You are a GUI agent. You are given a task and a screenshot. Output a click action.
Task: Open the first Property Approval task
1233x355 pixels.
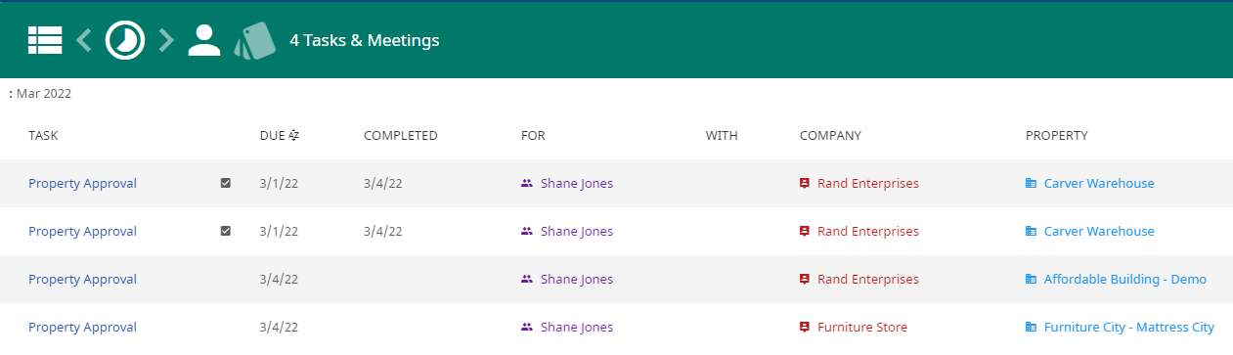tap(82, 184)
